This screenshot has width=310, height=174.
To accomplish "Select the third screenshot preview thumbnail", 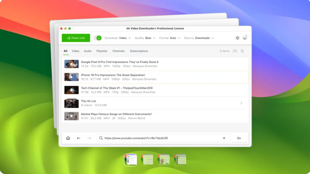I will coord(164,160).
